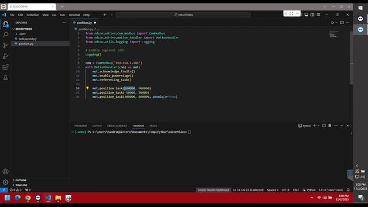Click the command center search box

183,15
